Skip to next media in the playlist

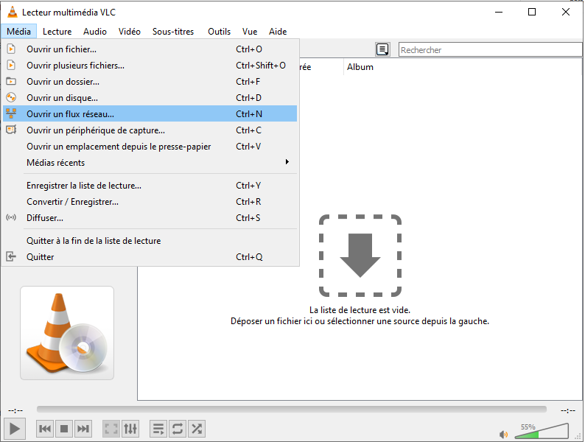[x=83, y=429]
